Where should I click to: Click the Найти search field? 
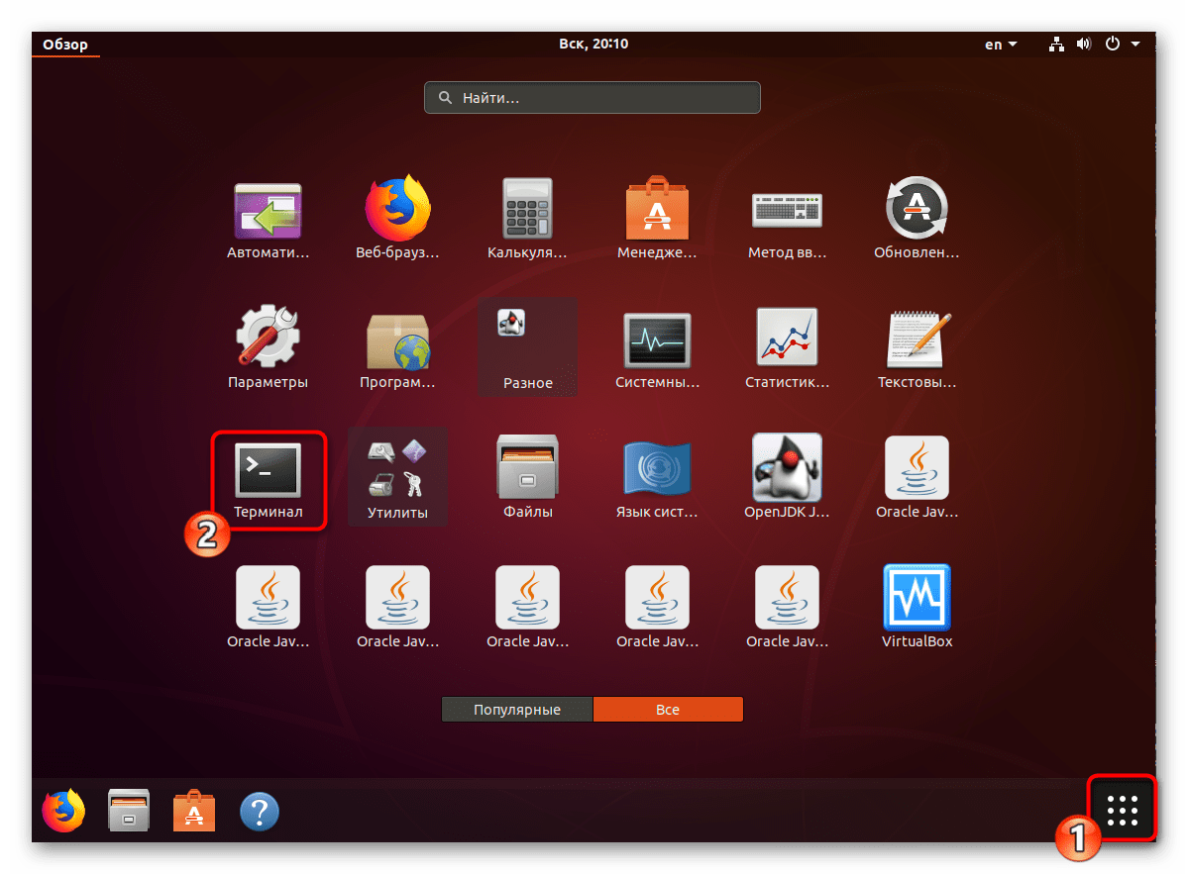(593, 98)
